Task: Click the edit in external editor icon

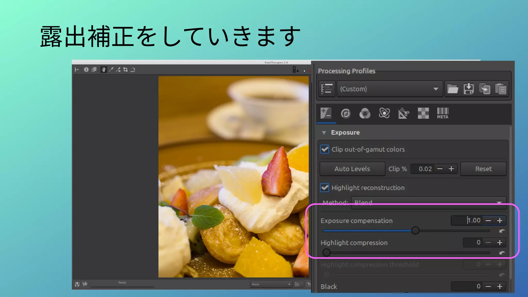Action: pos(85,284)
